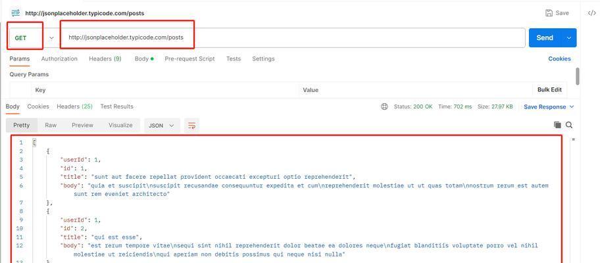Open search in response body
Image resolution: width=600 pixels, height=263 pixels.
point(569,125)
